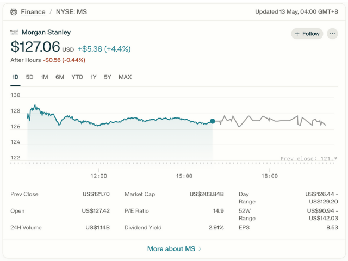Show the MAX chart range

125,77
